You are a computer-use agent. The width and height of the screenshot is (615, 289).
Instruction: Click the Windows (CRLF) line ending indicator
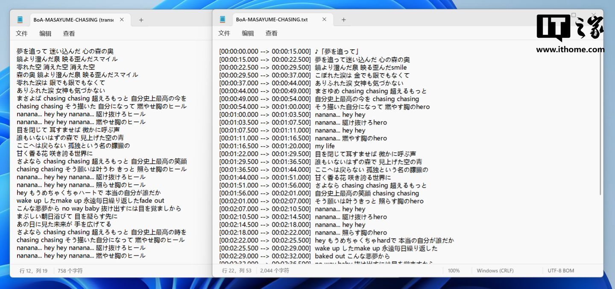495,271
